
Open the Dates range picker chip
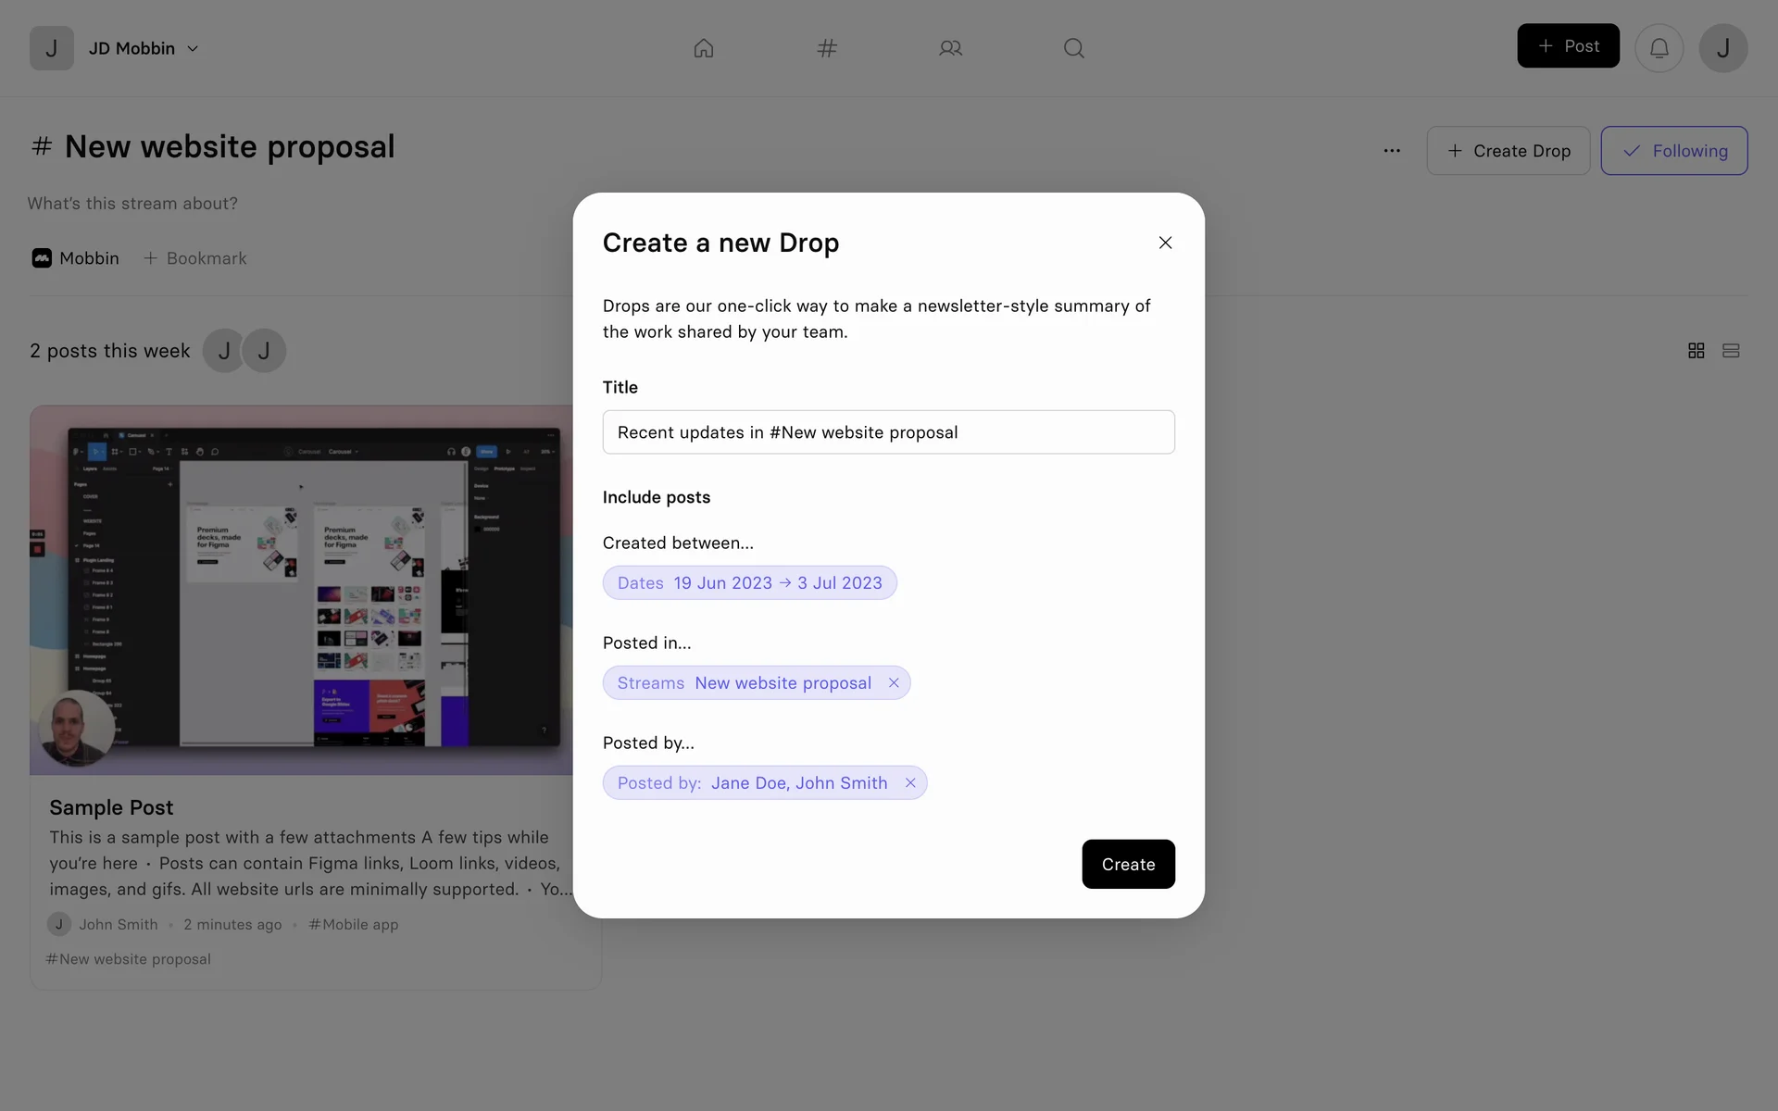coord(749,583)
